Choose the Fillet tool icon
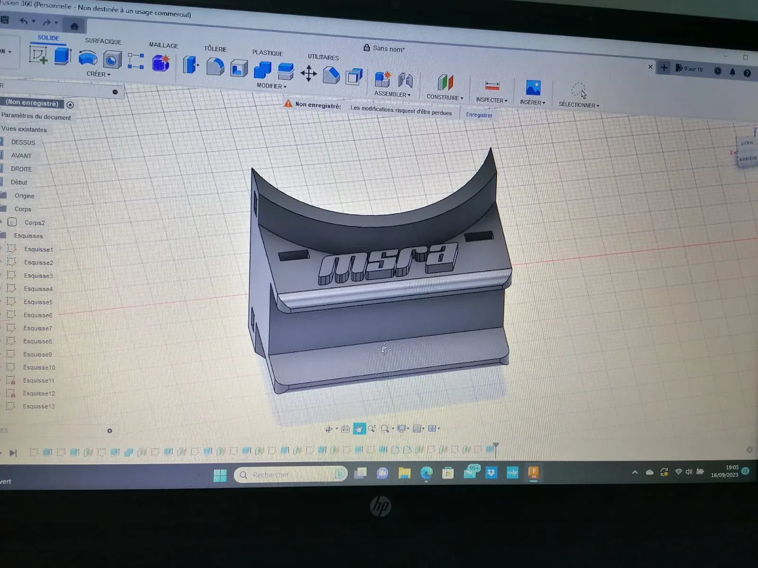 (x=215, y=67)
